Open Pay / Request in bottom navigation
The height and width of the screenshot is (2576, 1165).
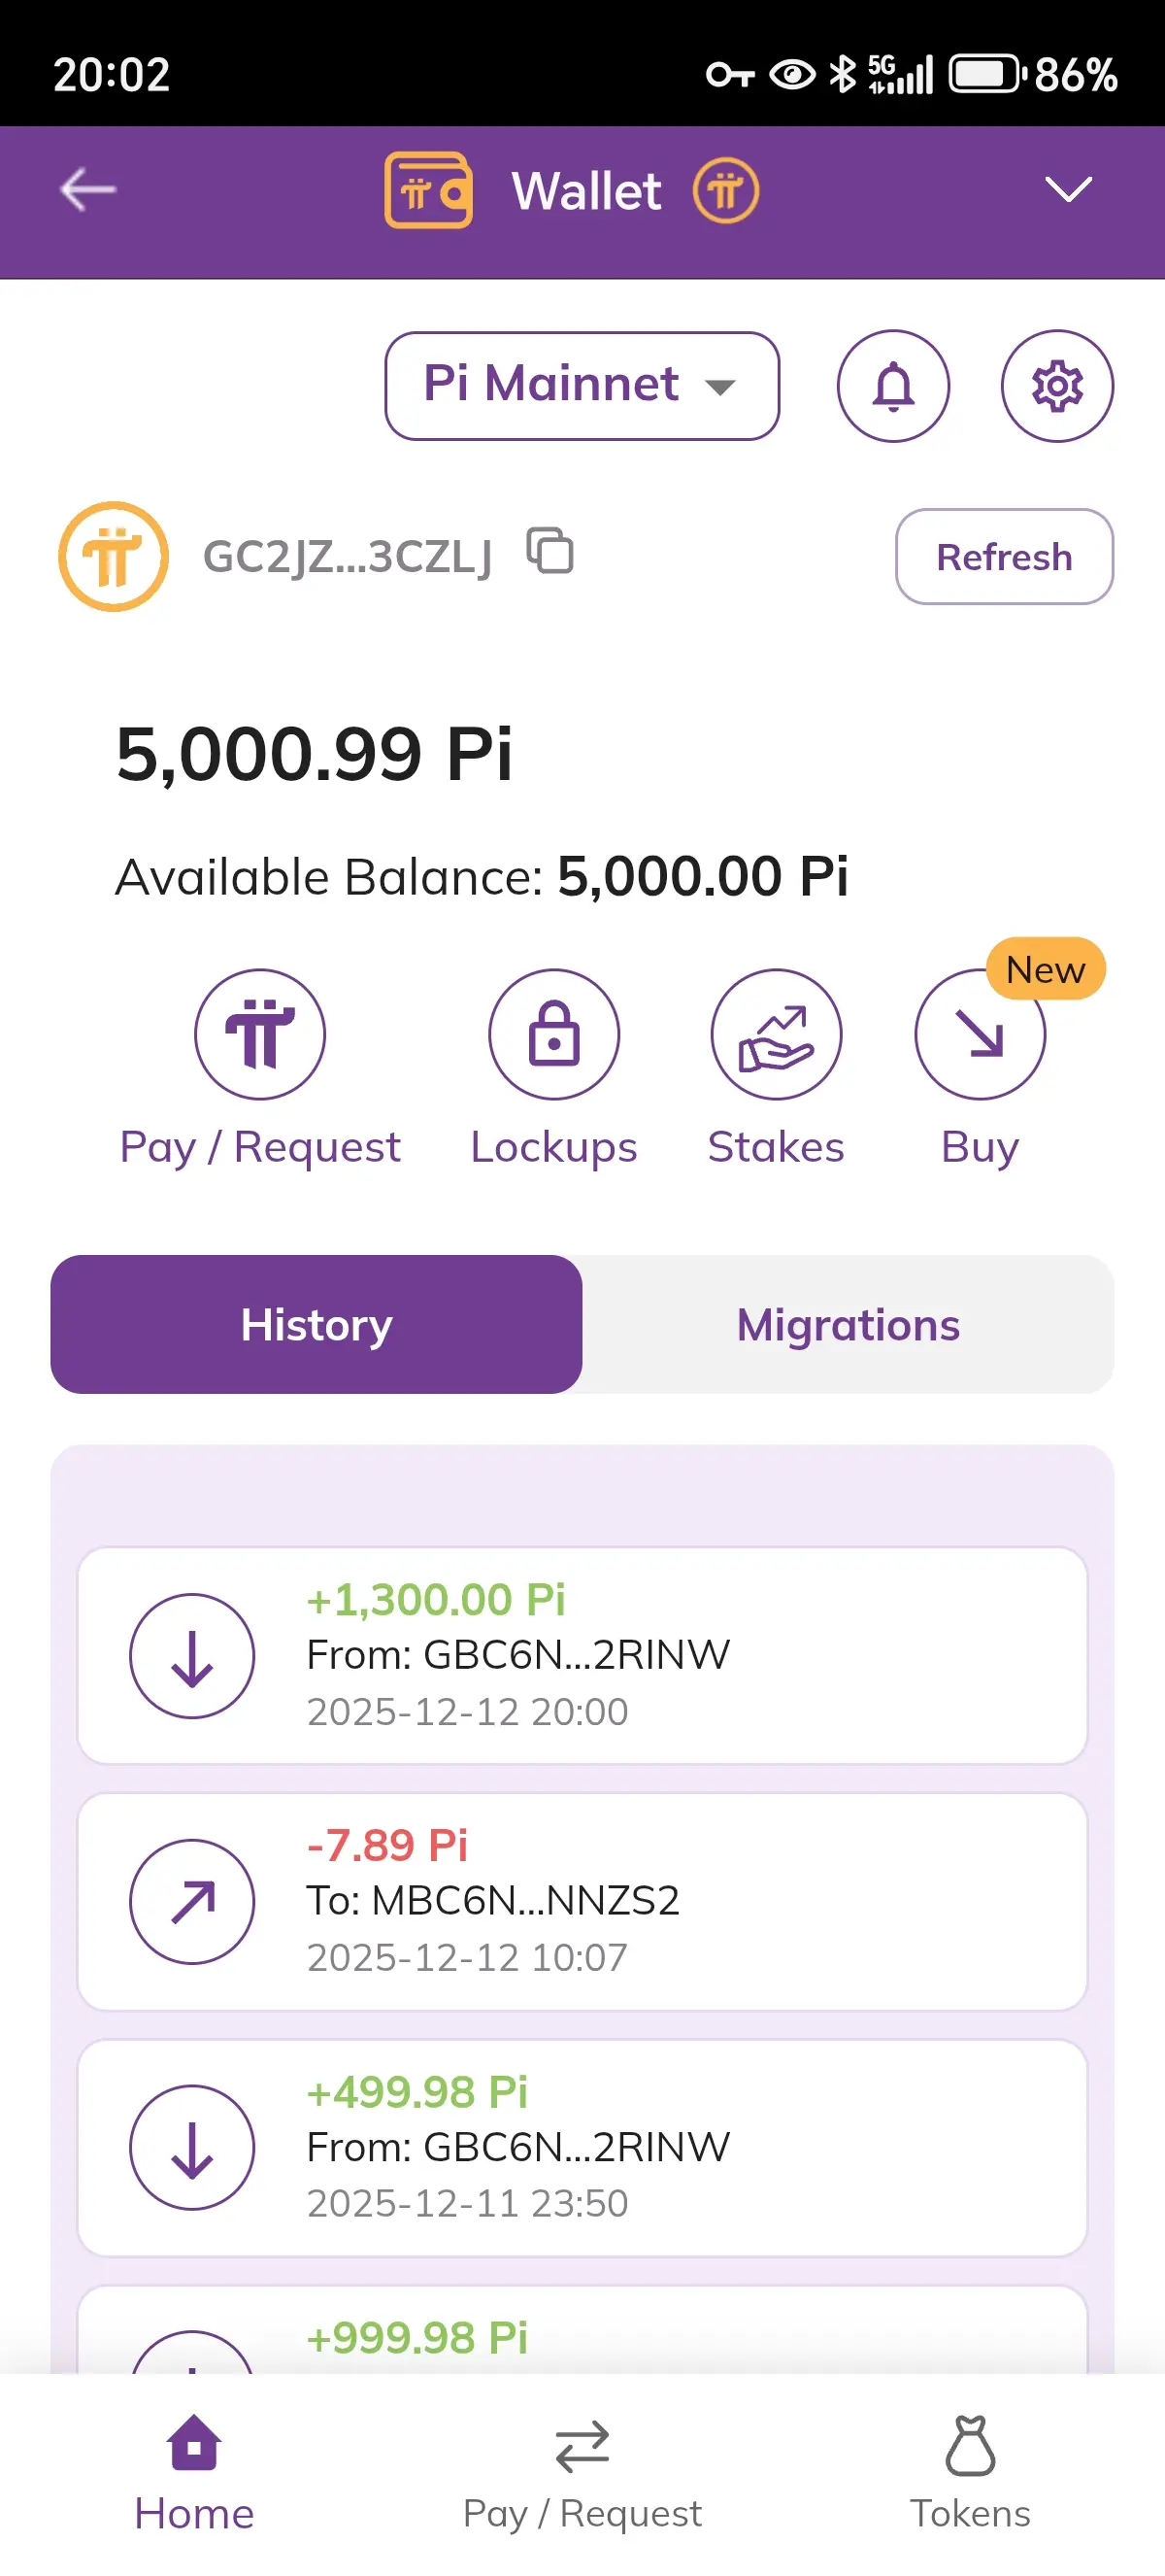click(582, 2468)
